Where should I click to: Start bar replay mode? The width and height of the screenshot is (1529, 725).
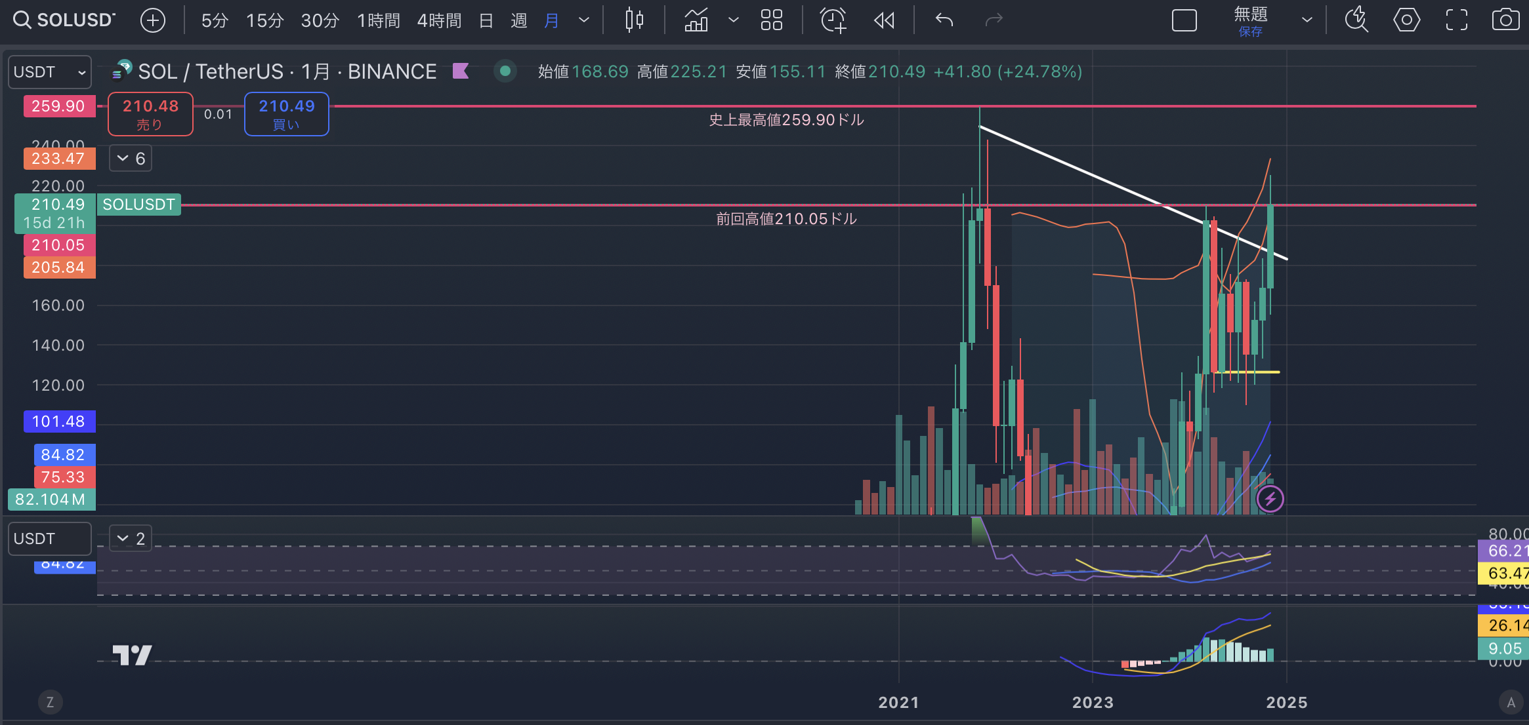tap(885, 20)
